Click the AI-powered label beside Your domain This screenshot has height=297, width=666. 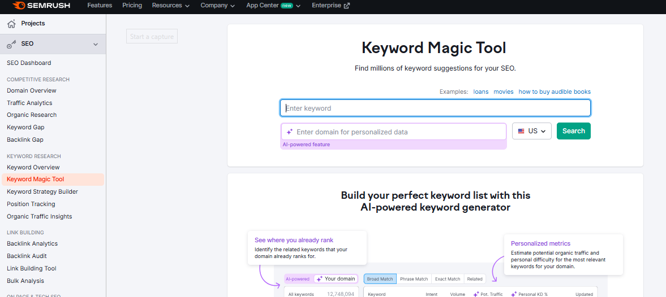(x=297, y=279)
